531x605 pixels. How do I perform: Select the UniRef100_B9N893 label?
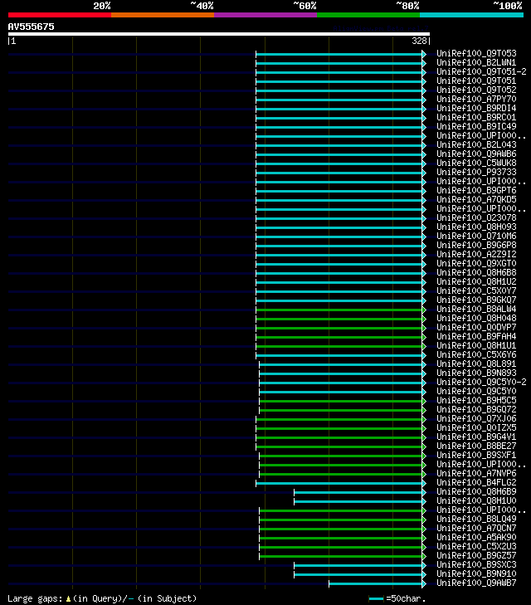coord(476,373)
